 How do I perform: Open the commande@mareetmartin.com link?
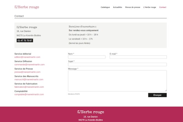point(29,65)
